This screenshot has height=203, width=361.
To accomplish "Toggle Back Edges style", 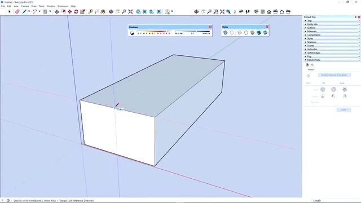I will coord(232,33).
